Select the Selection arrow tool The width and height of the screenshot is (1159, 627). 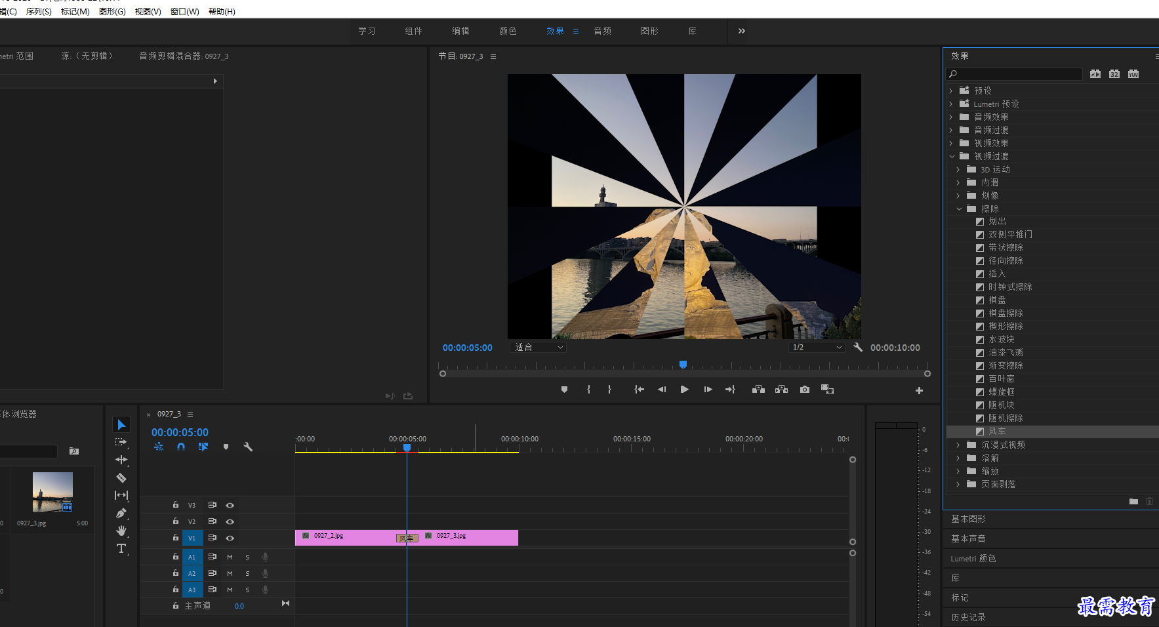pos(121,425)
